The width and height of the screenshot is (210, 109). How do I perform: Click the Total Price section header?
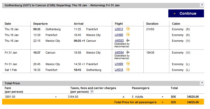[x=12, y=83]
